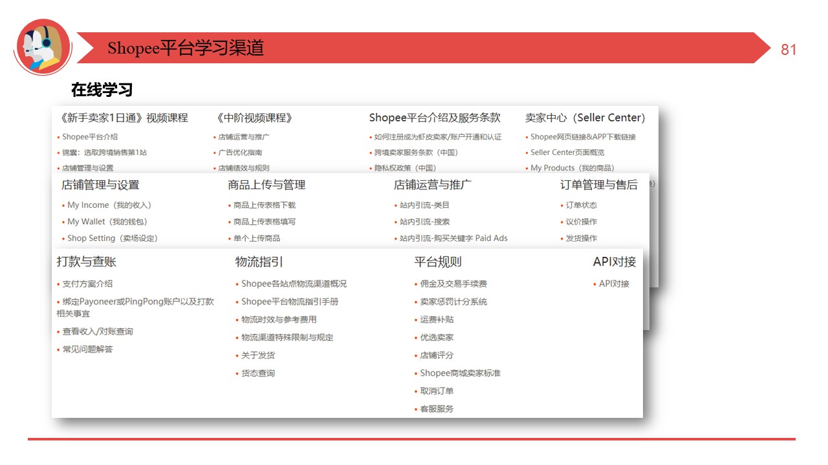Viewport: 828px width, 465px height.
Task: Select the 在线学习 subheading
Action: (x=102, y=90)
